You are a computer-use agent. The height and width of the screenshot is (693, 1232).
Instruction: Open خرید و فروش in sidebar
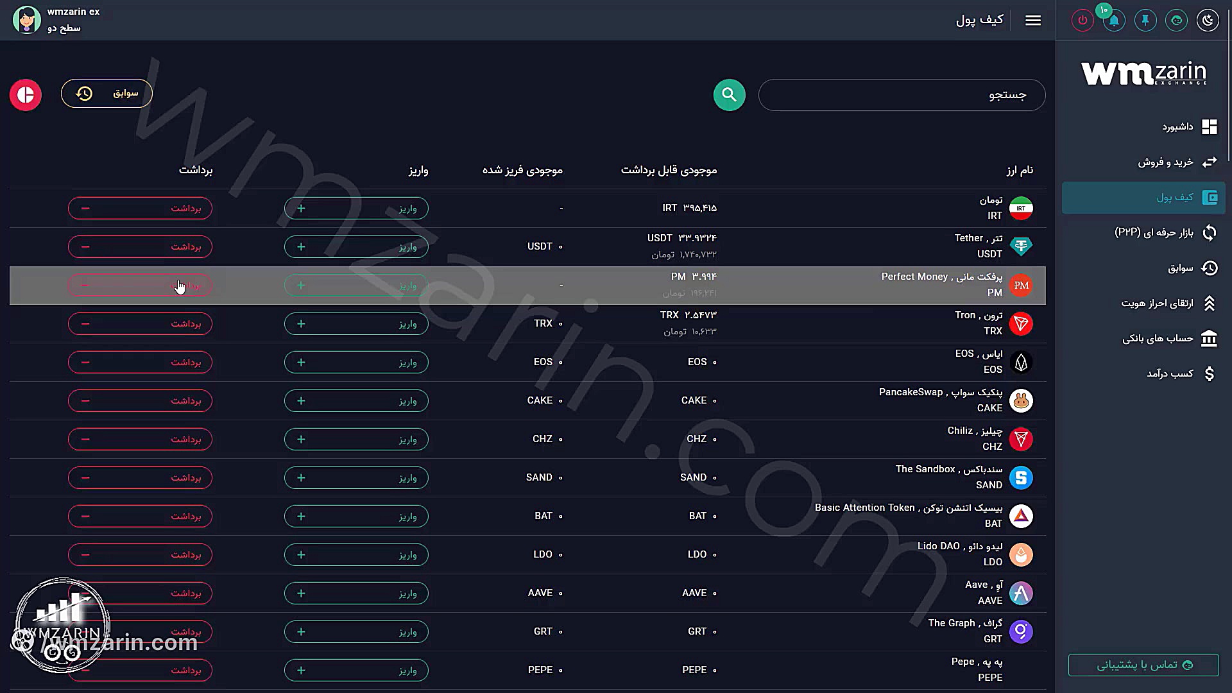[x=1143, y=162]
